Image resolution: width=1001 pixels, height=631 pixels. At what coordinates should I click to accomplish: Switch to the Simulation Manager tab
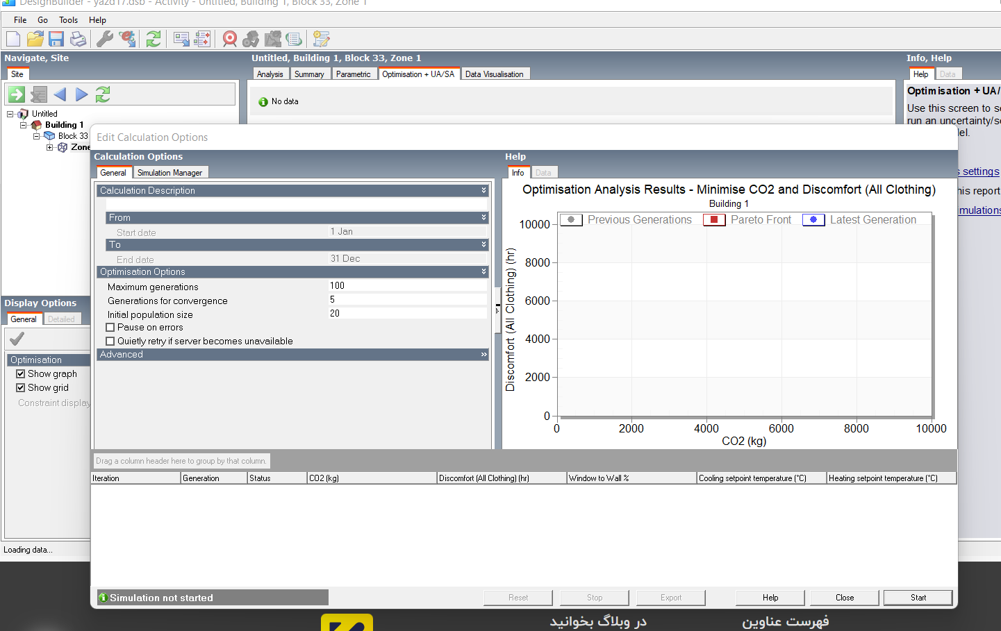[169, 173]
